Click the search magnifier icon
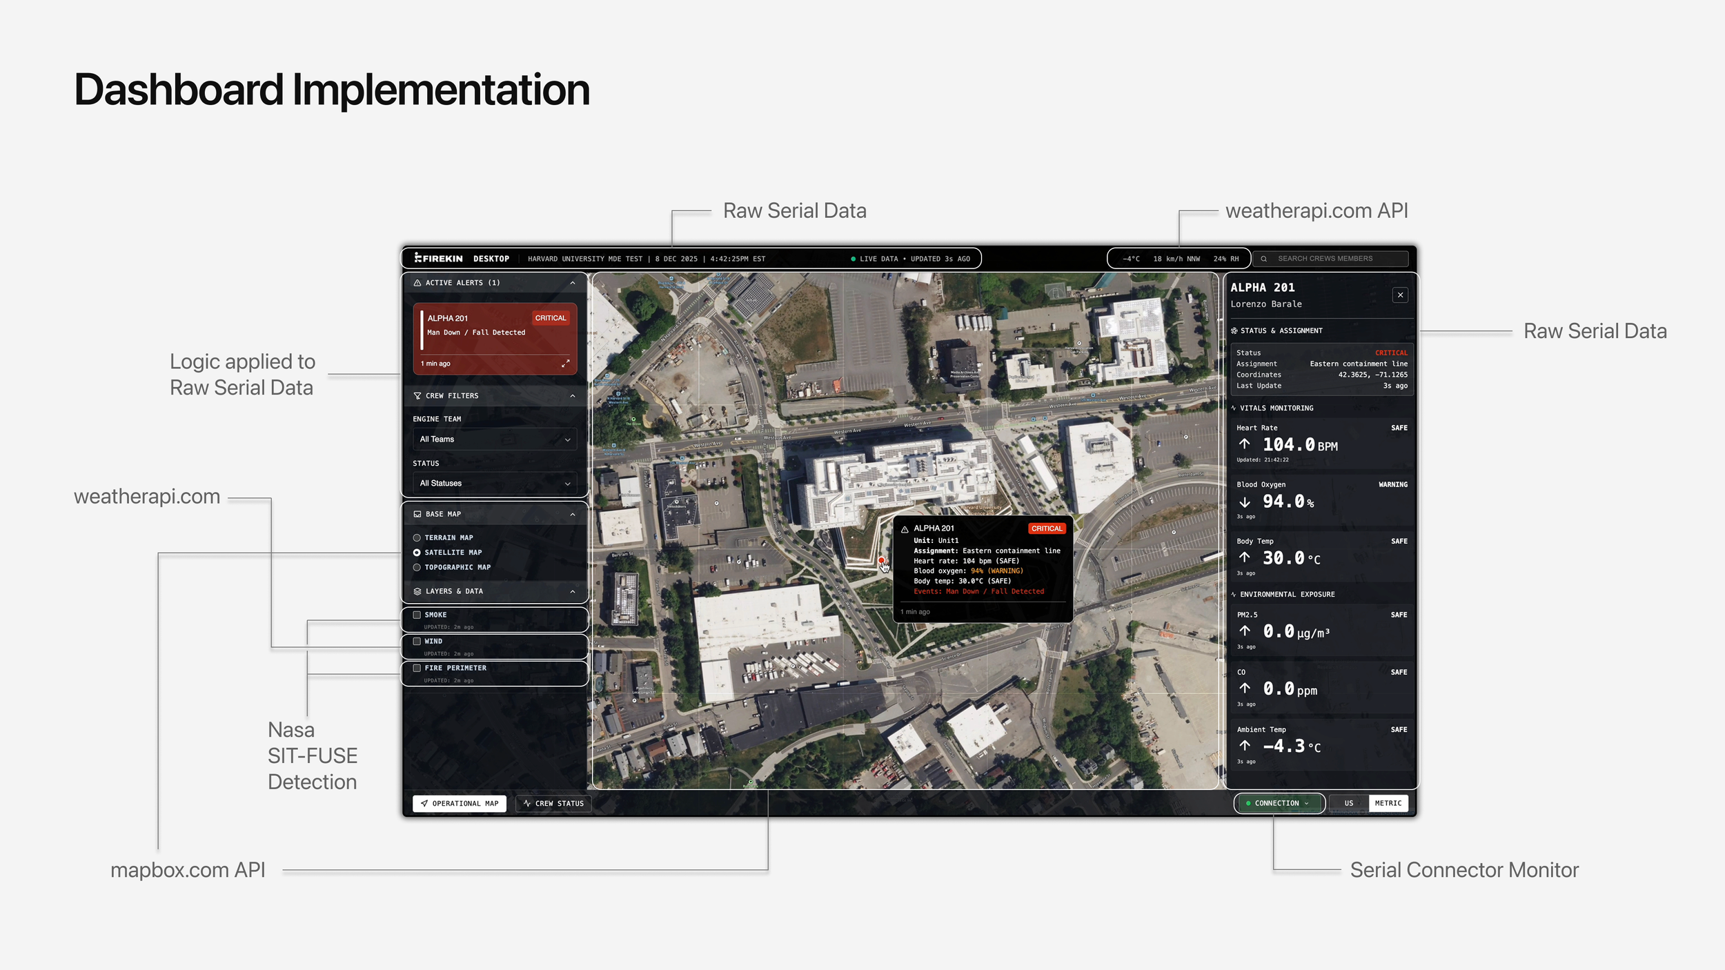 (x=1263, y=259)
